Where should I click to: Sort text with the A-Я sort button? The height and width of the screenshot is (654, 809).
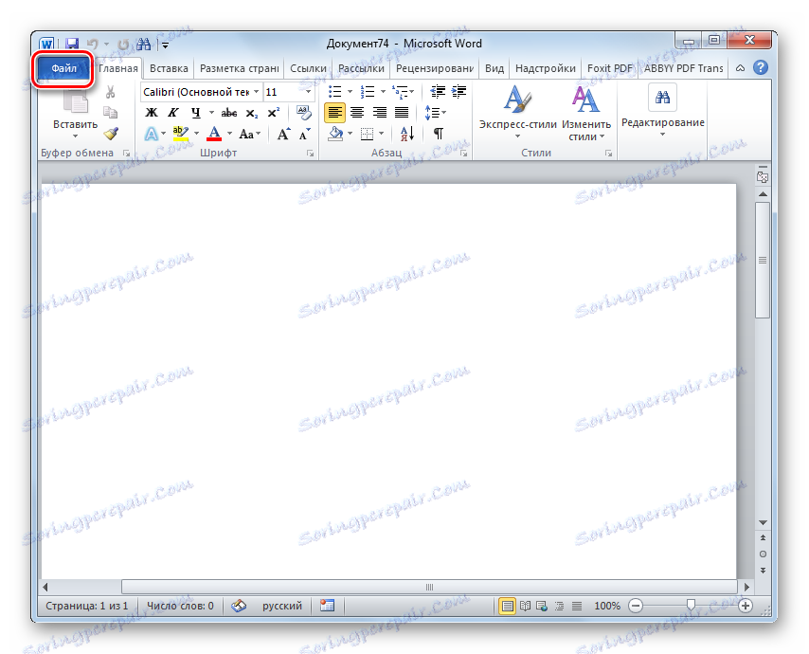[x=407, y=135]
